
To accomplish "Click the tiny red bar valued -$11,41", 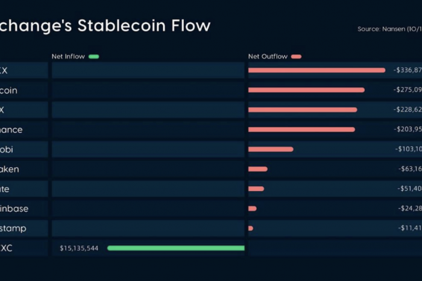I will click(x=251, y=229).
